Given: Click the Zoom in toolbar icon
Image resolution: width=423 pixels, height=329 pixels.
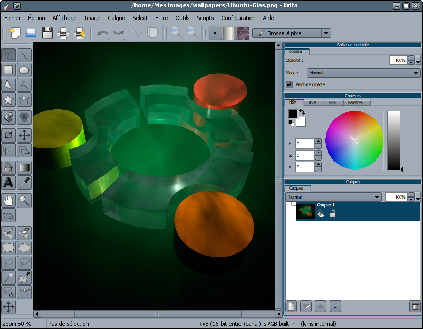Looking at the screenshot, I should click(177, 33).
